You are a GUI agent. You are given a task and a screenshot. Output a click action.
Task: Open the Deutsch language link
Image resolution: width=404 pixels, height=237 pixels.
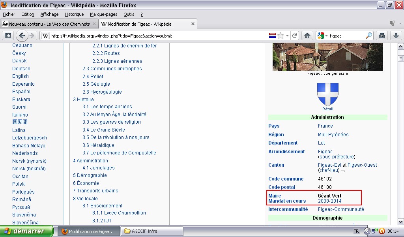(21, 69)
